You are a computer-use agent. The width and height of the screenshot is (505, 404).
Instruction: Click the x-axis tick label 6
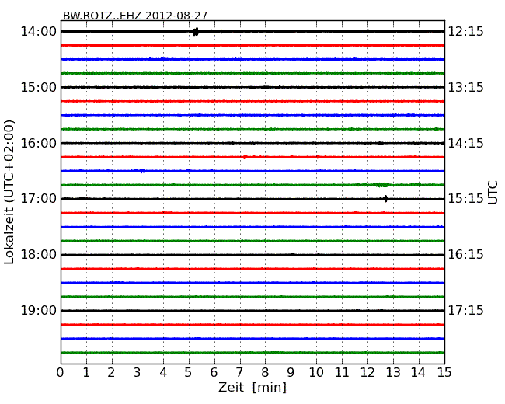[214, 373]
